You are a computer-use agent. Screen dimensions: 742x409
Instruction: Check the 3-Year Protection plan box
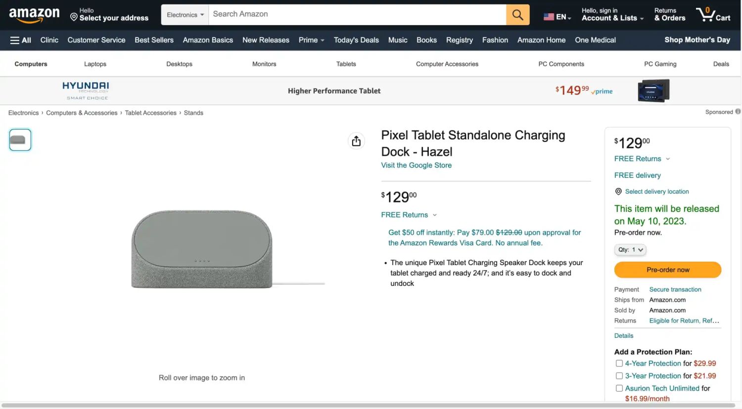coord(619,376)
